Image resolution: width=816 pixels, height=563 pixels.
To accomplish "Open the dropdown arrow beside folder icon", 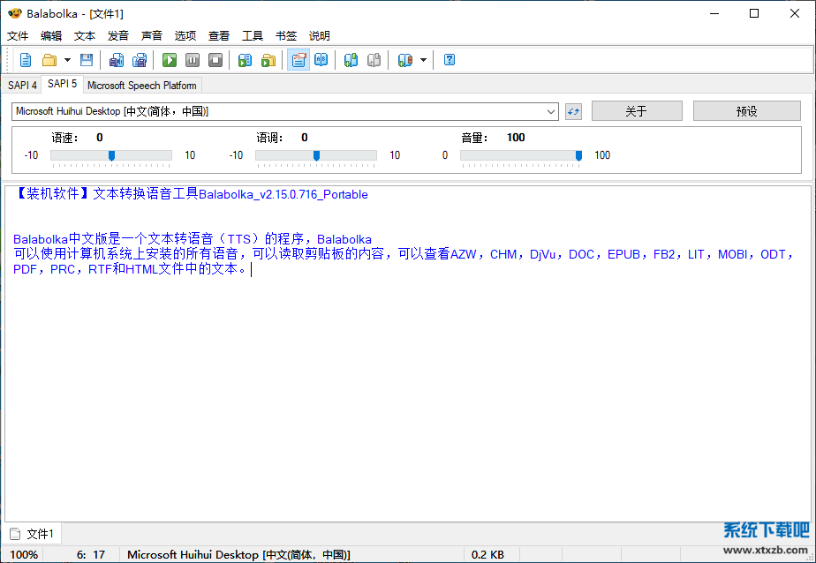I will coord(67,60).
